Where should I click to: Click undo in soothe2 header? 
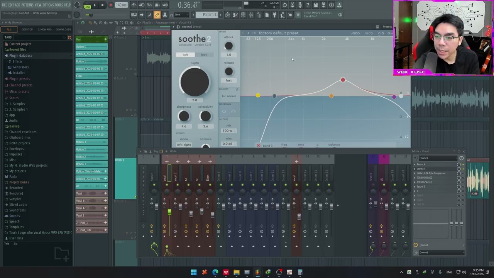click(355, 33)
